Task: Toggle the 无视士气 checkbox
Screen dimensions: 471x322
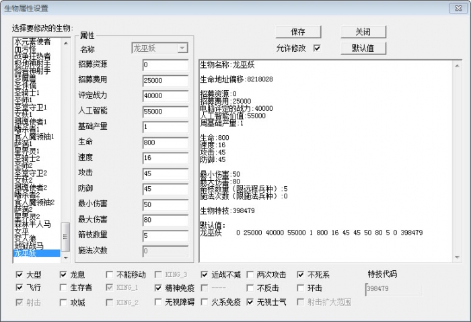Action: [x=250, y=302]
